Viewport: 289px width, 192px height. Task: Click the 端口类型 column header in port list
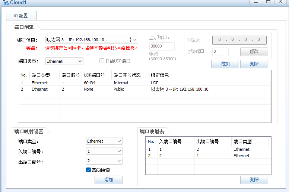click(x=45, y=75)
